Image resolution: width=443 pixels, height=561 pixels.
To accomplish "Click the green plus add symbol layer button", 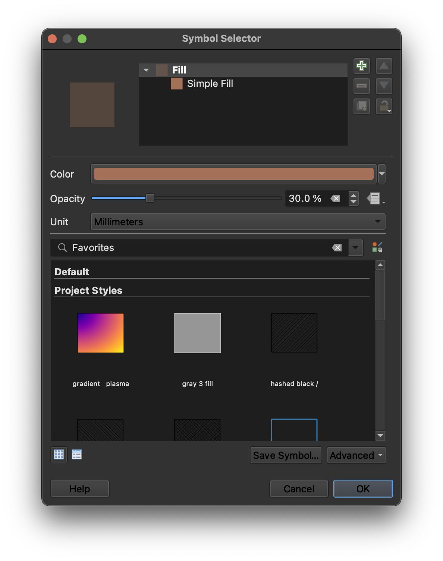I will (x=361, y=66).
